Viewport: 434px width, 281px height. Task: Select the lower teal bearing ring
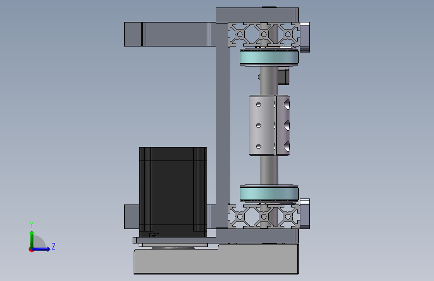(x=269, y=193)
